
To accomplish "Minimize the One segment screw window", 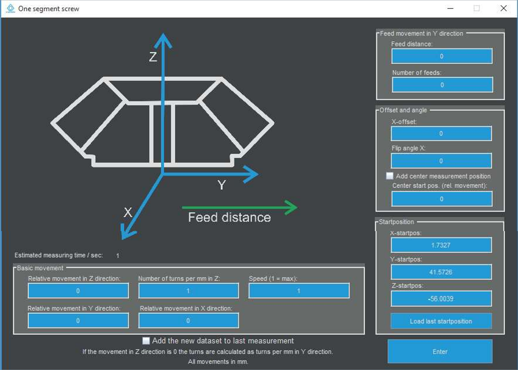I will tap(450, 8).
